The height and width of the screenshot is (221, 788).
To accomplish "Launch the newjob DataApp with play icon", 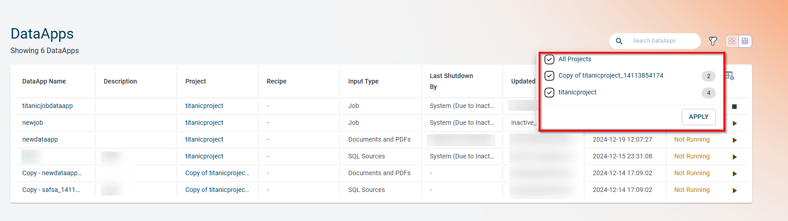I will point(734,123).
